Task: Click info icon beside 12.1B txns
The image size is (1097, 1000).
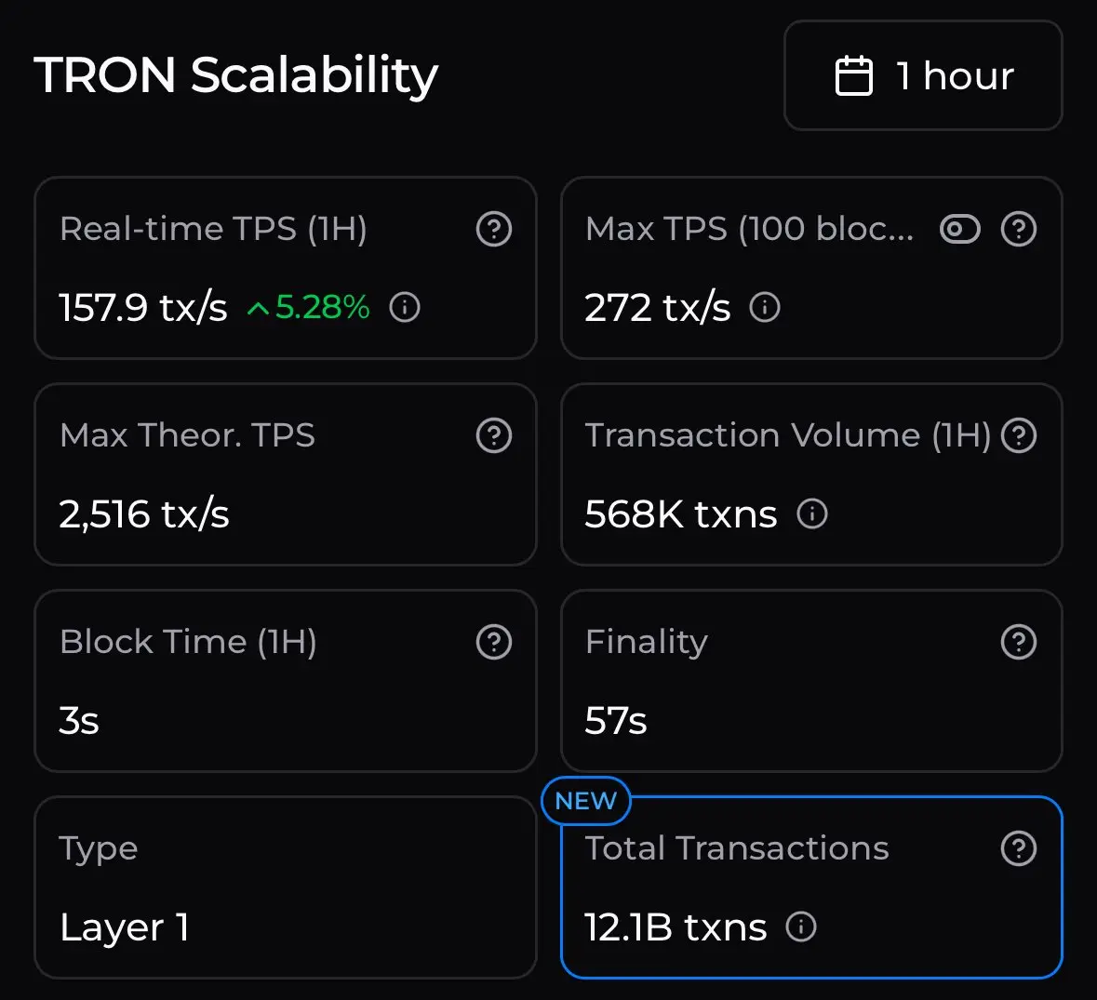Action: tap(801, 927)
